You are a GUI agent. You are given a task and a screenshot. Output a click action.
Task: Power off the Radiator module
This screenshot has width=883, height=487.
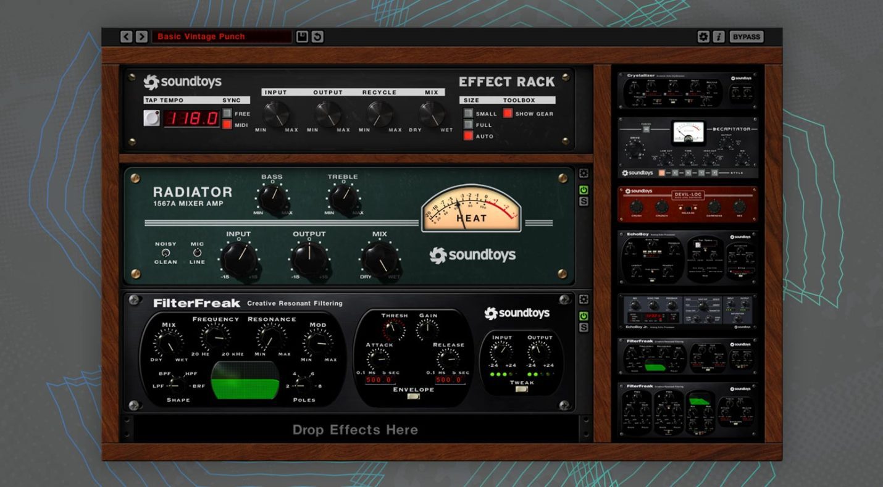(583, 189)
